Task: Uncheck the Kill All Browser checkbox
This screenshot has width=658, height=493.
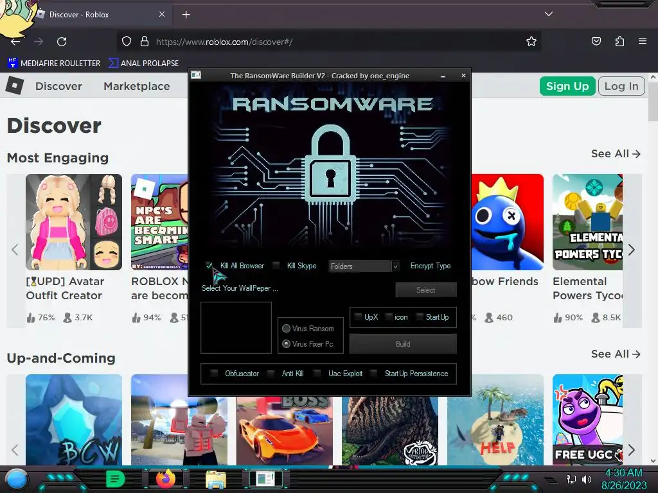Action: [x=209, y=265]
